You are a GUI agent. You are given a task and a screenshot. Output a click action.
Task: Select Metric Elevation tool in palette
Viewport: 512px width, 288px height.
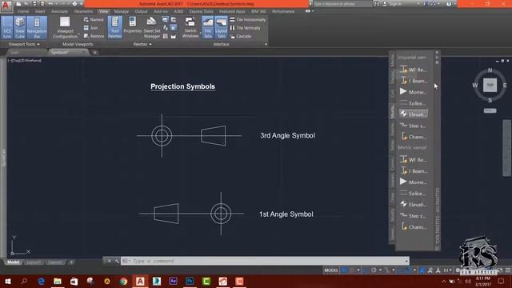coord(414,205)
